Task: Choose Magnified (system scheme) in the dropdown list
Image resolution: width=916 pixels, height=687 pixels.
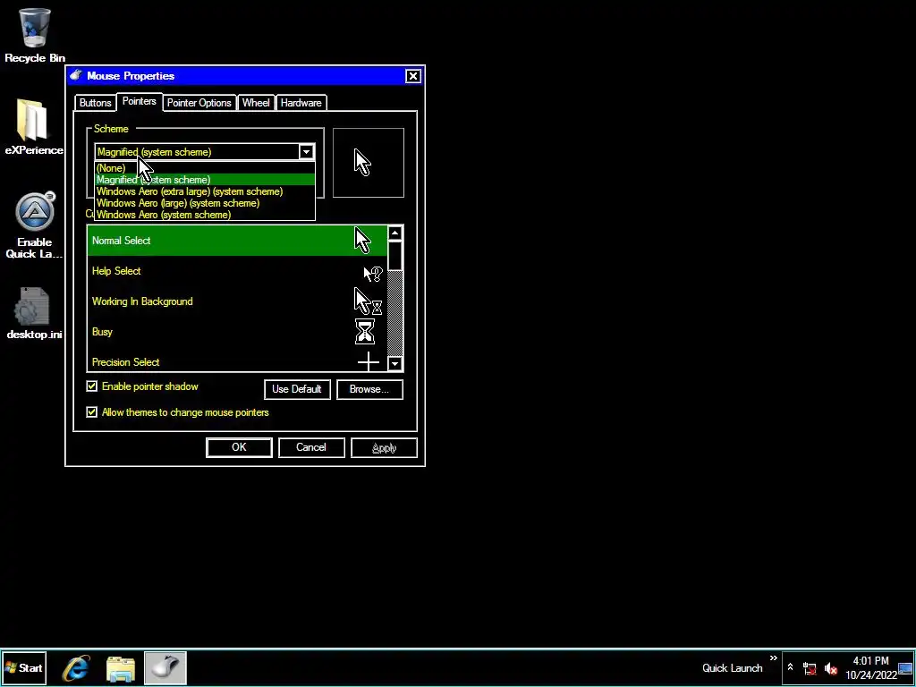Action: coord(205,180)
